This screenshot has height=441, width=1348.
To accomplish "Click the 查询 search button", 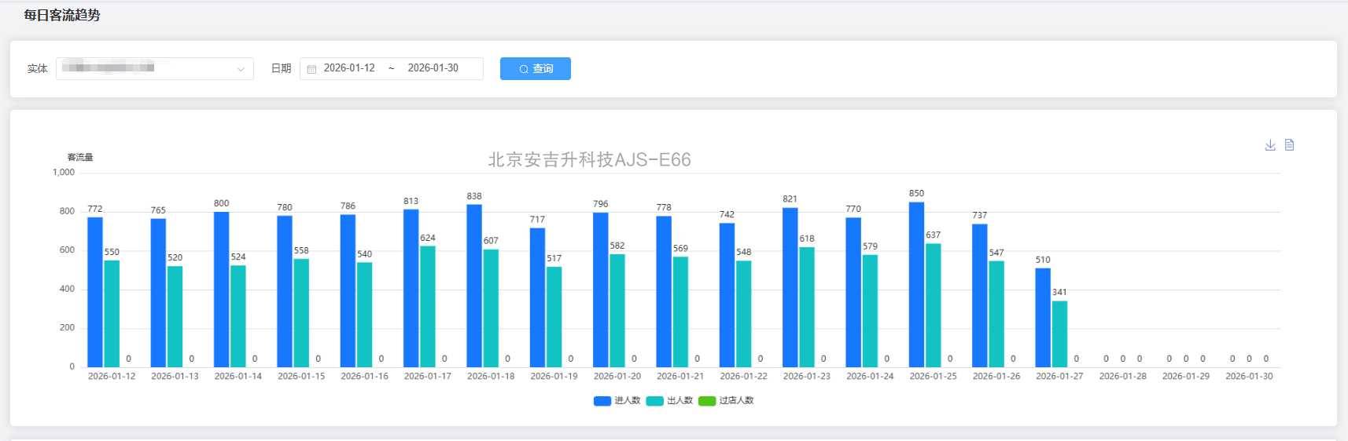I will click(535, 69).
